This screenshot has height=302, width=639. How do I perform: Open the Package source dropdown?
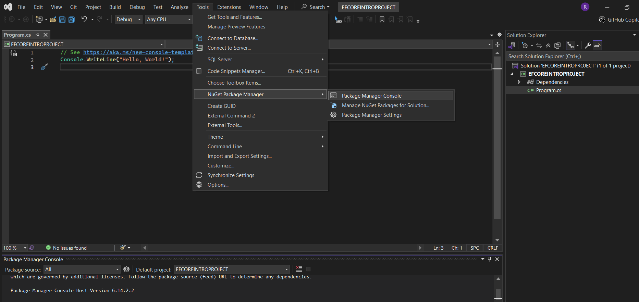point(82,269)
